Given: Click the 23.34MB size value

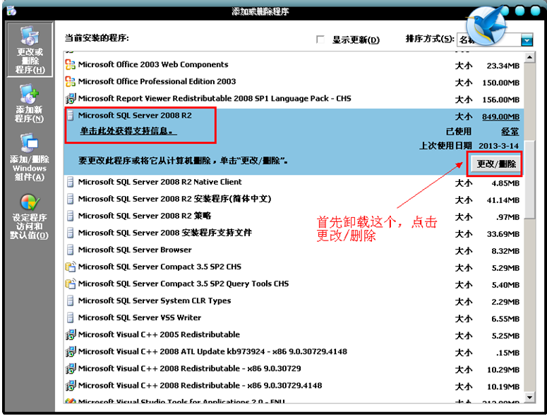Looking at the screenshot, I should pos(503,66).
